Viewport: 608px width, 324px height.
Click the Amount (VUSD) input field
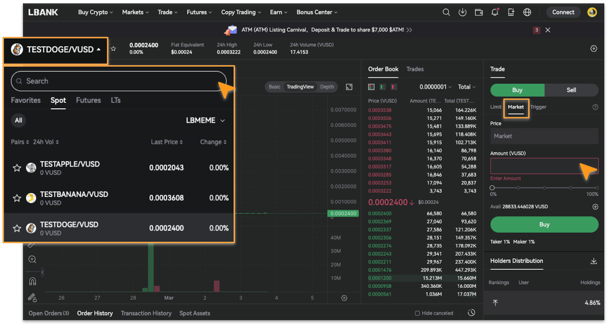tap(544, 166)
